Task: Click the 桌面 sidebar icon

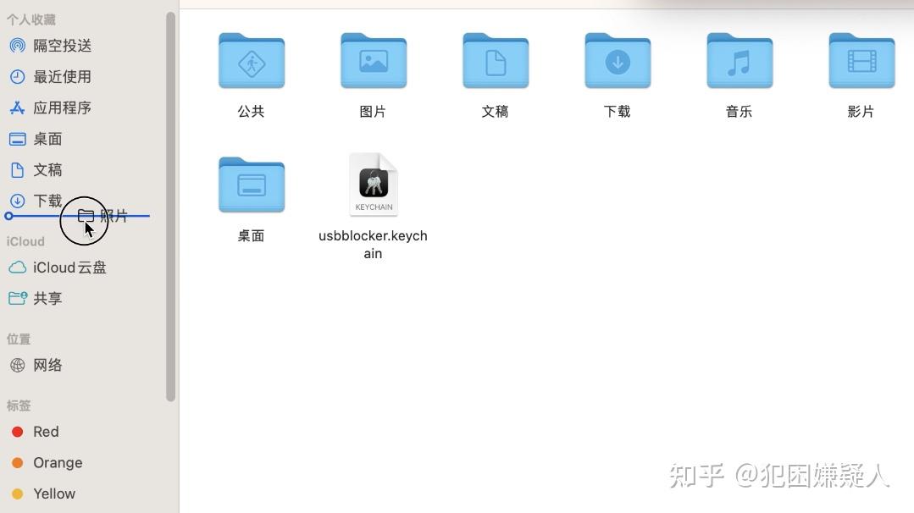Action: [x=18, y=139]
